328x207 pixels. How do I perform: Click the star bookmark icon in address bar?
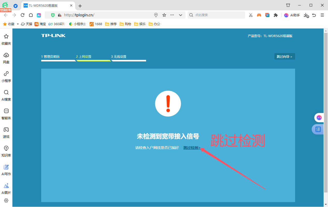click(164, 15)
